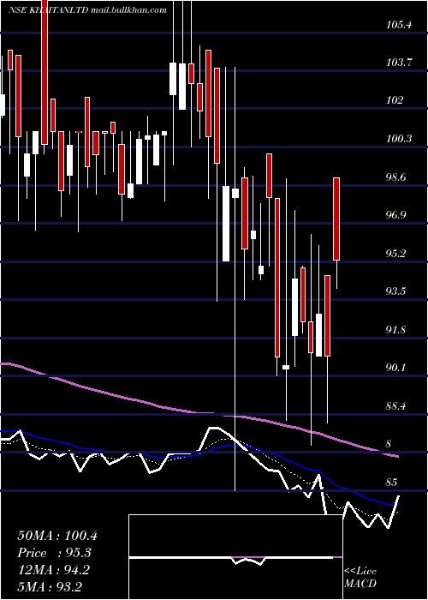Click the 103.7 price axis label

(399, 63)
